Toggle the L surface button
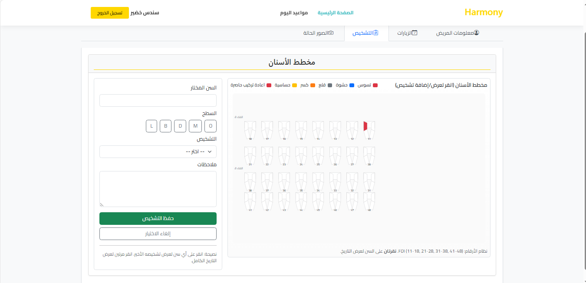The width and height of the screenshot is (586, 283). 151,126
